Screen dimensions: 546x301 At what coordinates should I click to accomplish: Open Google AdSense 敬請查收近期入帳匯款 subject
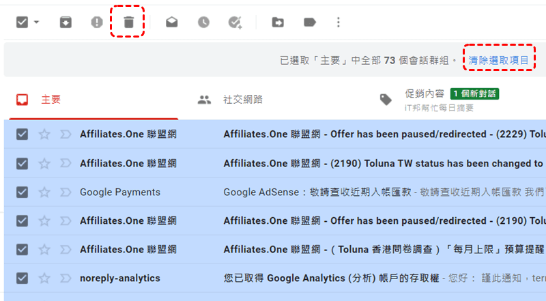(x=317, y=192)
